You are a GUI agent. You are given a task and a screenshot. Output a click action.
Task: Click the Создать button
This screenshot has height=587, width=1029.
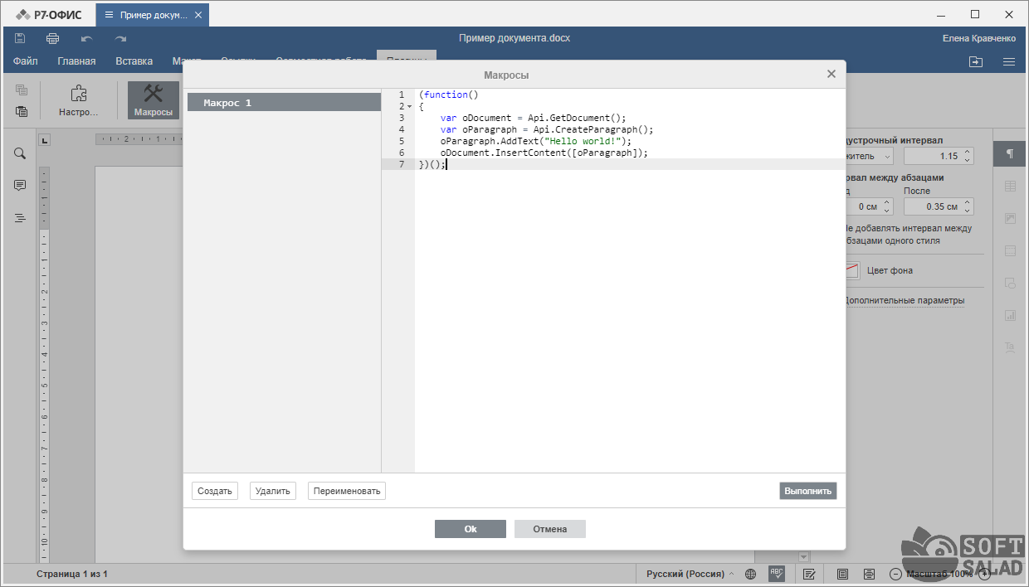point(215,491)
